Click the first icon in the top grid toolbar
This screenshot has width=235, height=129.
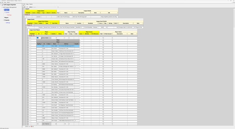click(x=23, y=7)
